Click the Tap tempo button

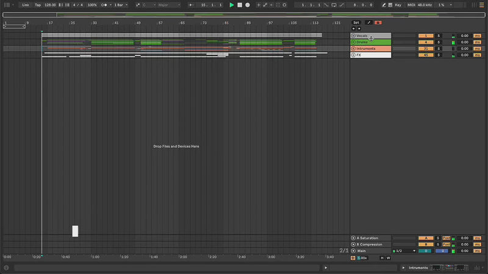coord(38,5)
